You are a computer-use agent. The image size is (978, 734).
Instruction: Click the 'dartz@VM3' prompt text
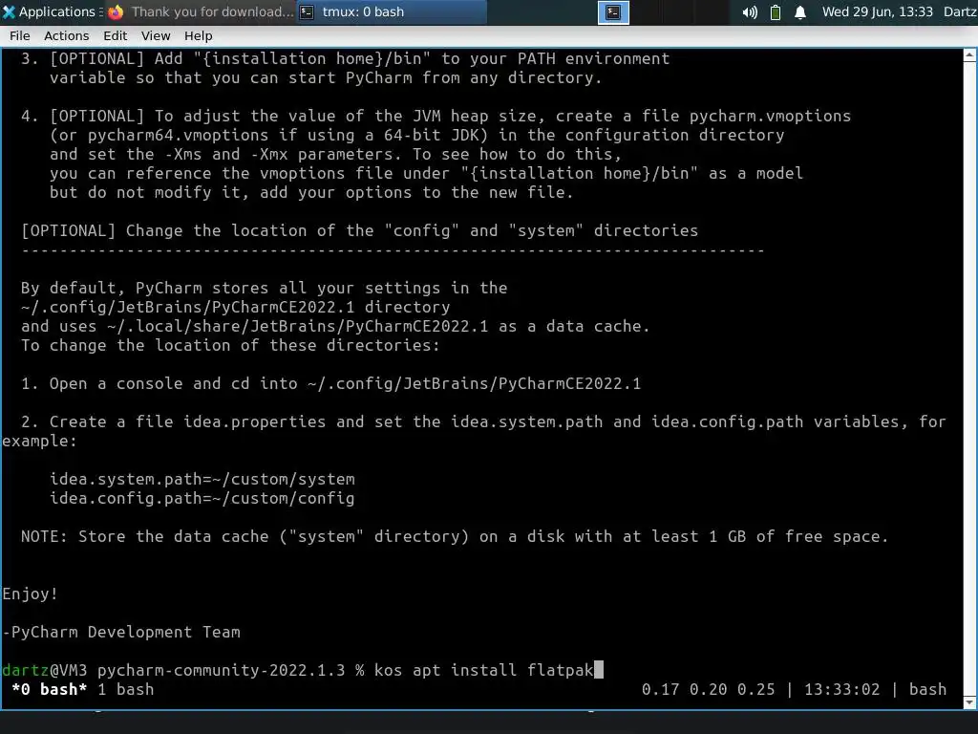click(x=44, y=670)
